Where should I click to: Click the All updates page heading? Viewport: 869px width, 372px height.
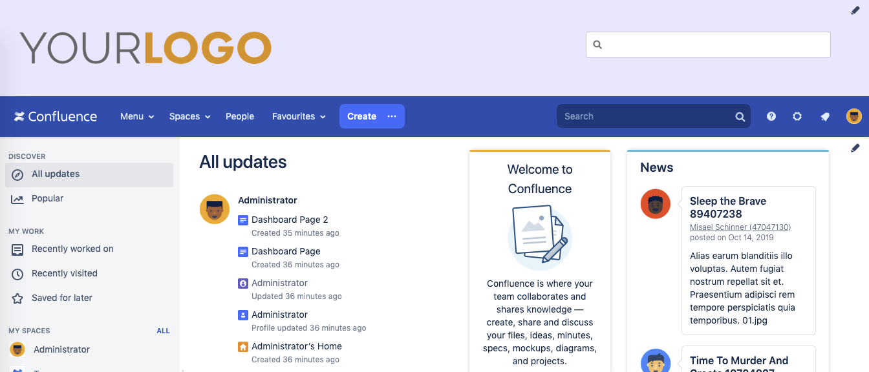point(243,162)
